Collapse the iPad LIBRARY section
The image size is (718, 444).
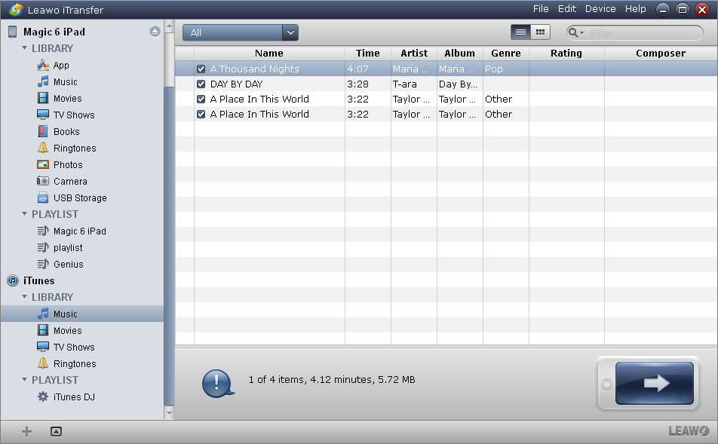click(x=24, y=48)
